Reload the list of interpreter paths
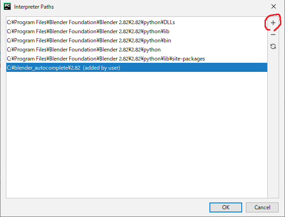Viewport: 285px width, 217px height. tap(273, 46)
